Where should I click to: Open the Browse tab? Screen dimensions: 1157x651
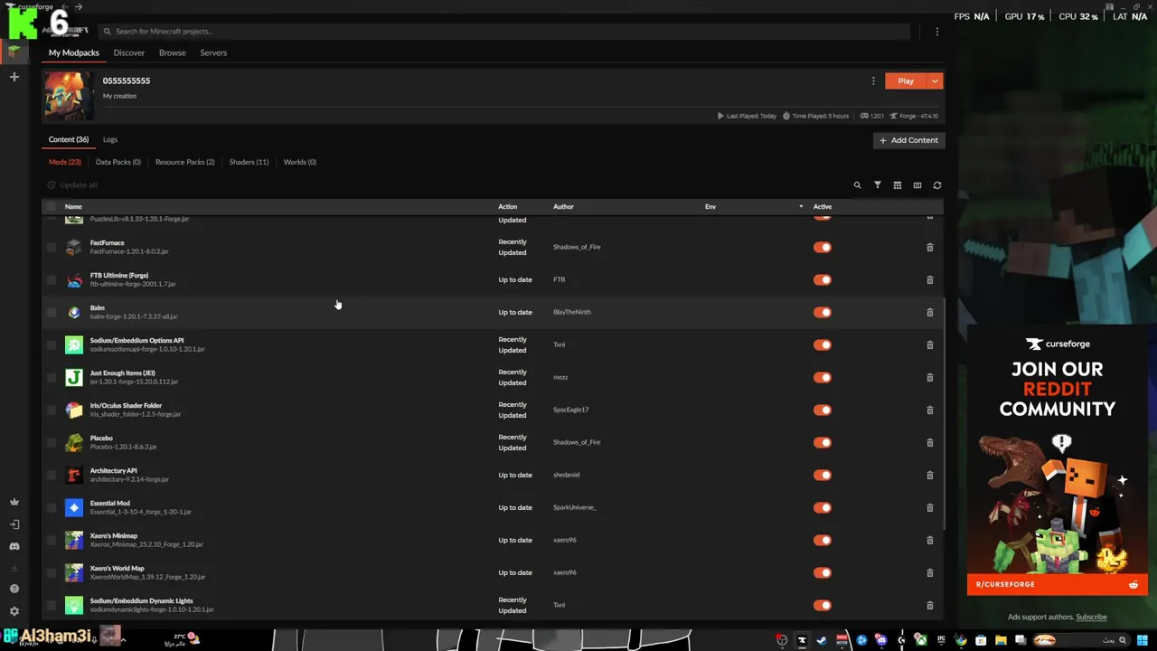(172, 52)
